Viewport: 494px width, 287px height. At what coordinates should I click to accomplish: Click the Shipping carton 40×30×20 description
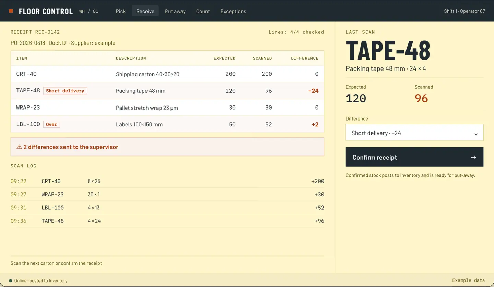coord(148,74)
